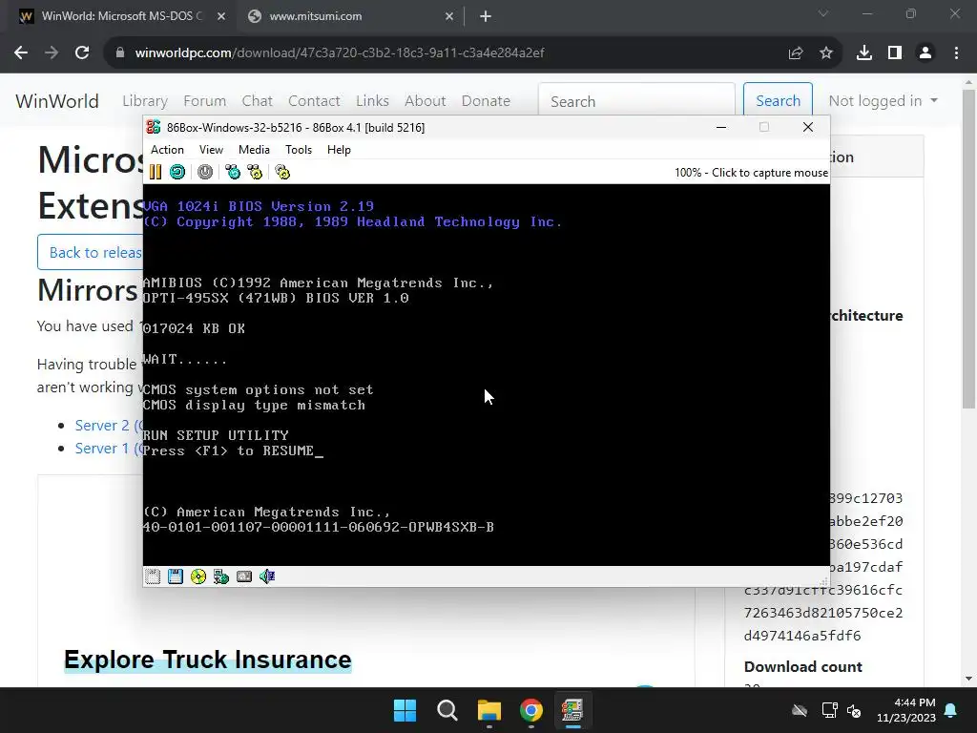977x733 pixels.
Task: Open the Donate page on WinWorld
Action: click(486, 101)
